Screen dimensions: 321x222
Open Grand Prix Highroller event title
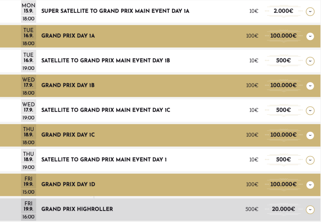(77, 209)
